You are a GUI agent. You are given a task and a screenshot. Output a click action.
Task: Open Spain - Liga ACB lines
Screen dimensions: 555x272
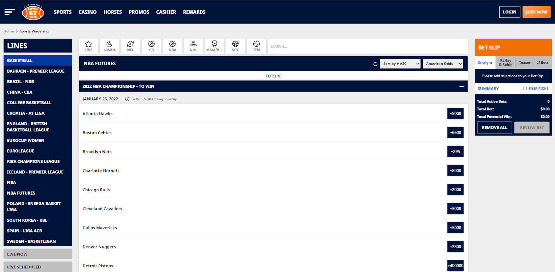(x=38, y=231)
